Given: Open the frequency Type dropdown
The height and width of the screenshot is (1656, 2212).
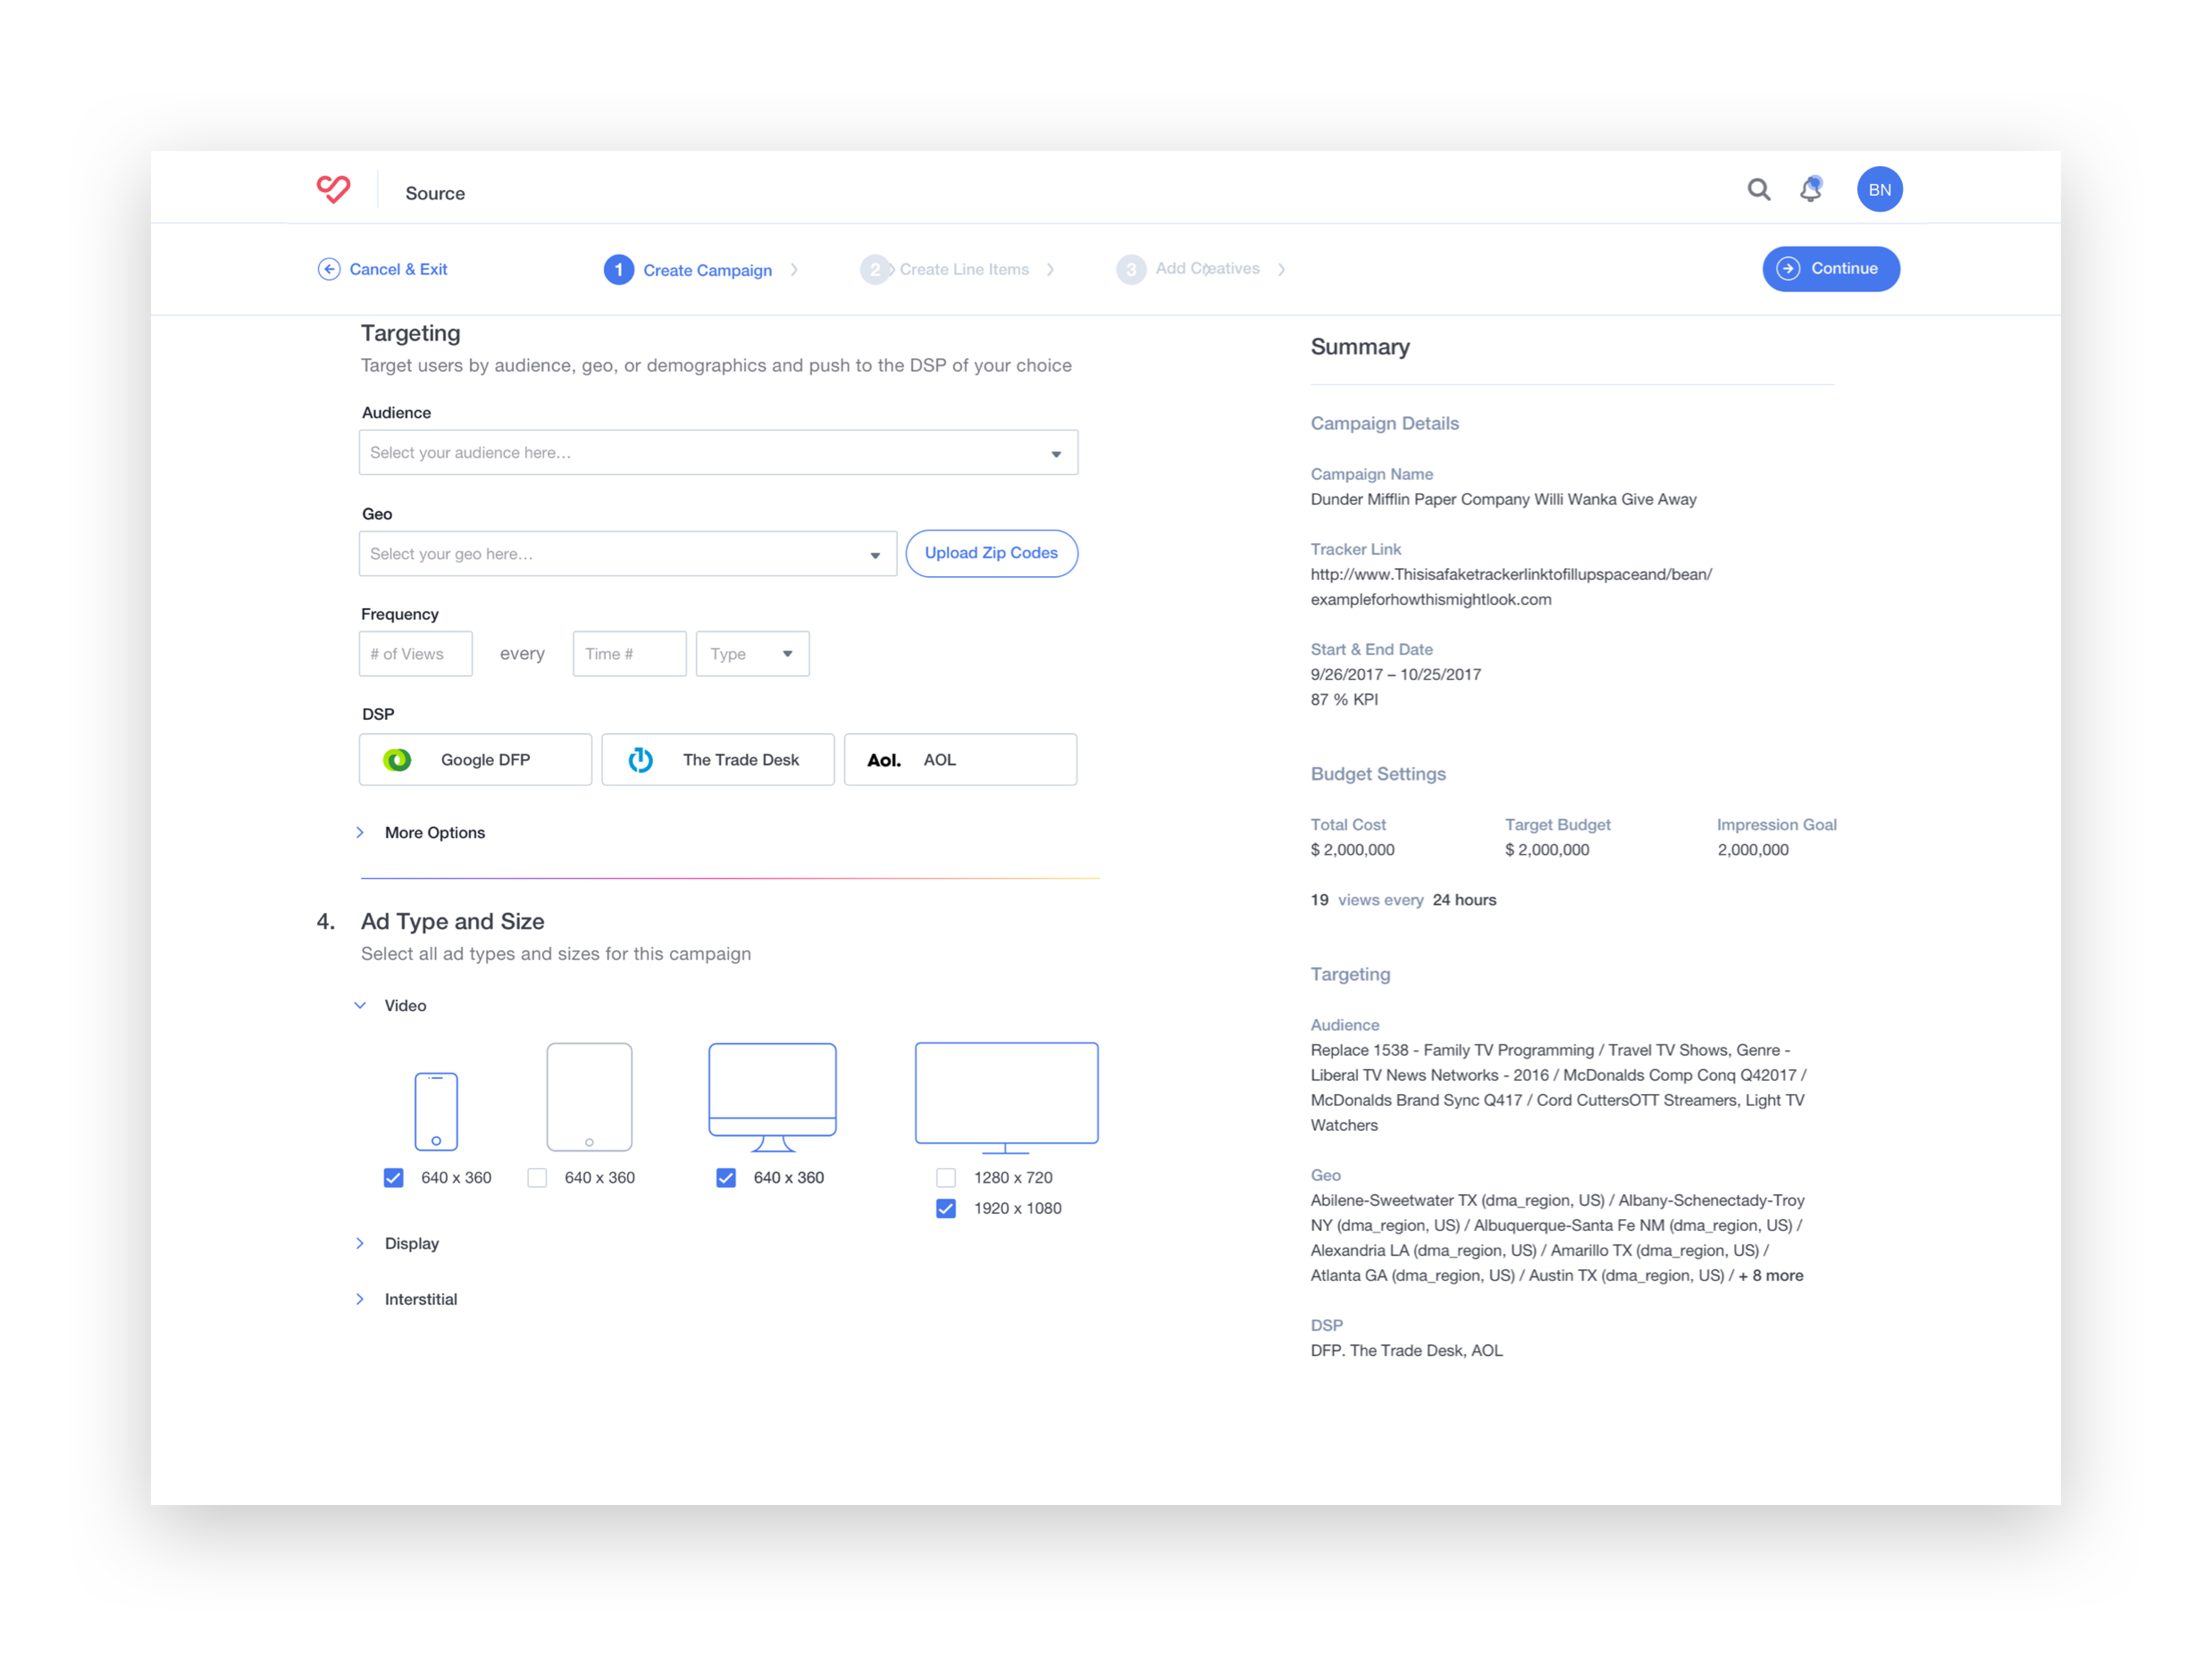Looking at the screenshot, I should click(752, 654).
